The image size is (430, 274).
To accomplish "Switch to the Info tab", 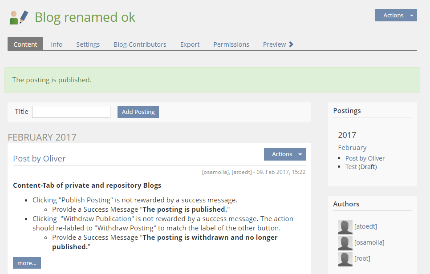I will coord(57,44).
